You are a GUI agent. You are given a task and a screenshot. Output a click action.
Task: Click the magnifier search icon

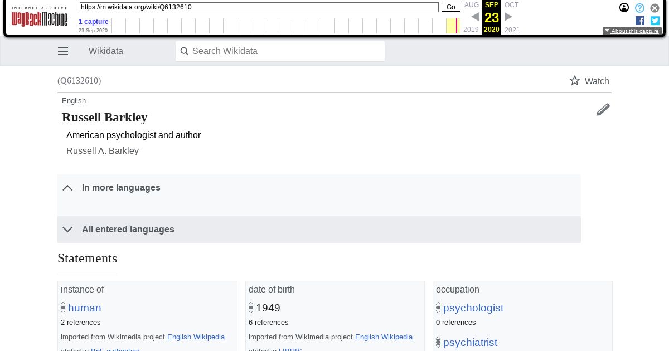(x=185, y=51)
